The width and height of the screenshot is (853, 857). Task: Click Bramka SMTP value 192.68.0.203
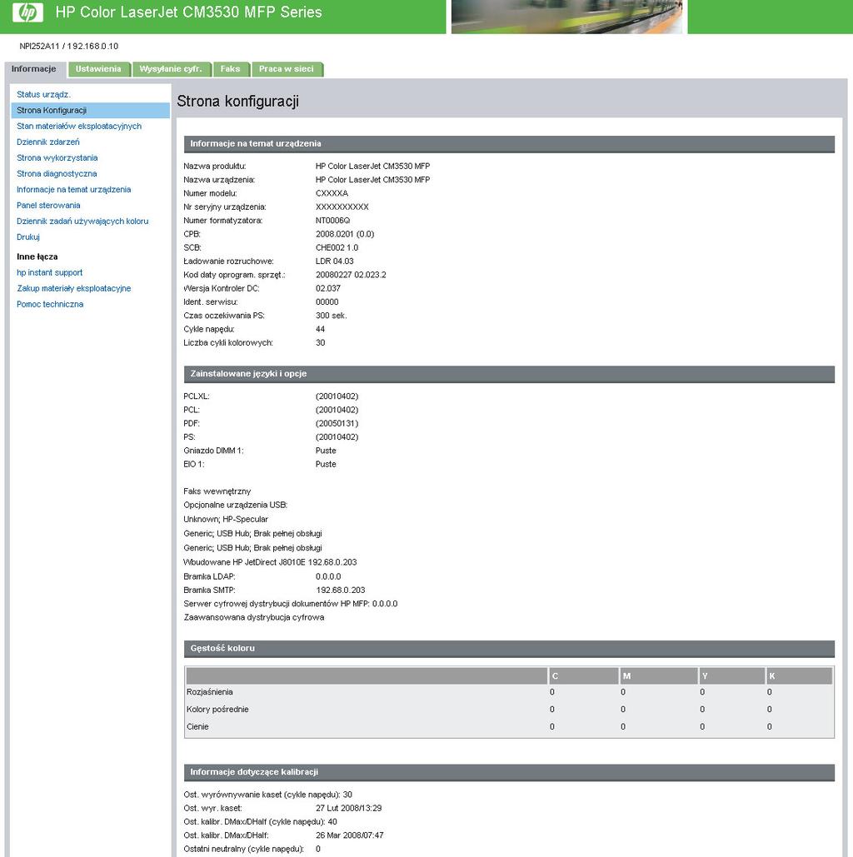pos(341,590)
